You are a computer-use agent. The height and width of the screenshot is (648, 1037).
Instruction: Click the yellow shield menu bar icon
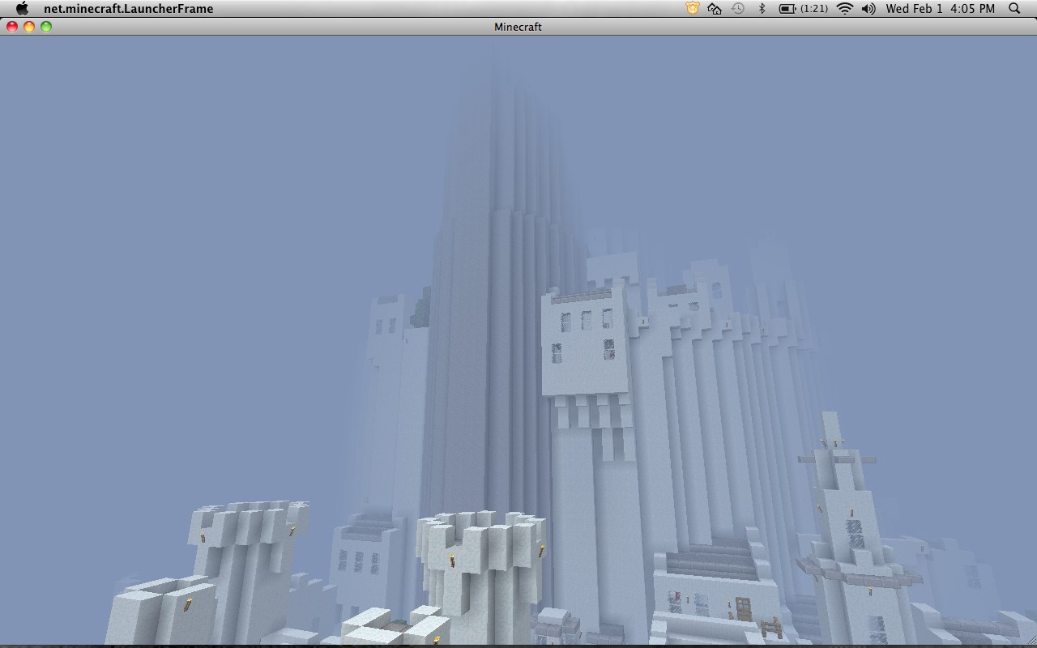pos(693,9)
